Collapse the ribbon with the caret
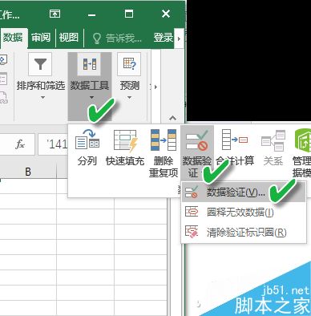The image size is (311, 316). tap(172, 118)
